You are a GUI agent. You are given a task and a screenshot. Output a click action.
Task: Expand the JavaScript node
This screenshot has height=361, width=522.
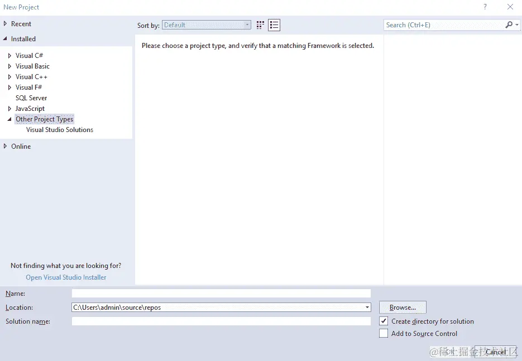(x=9, y=109)
